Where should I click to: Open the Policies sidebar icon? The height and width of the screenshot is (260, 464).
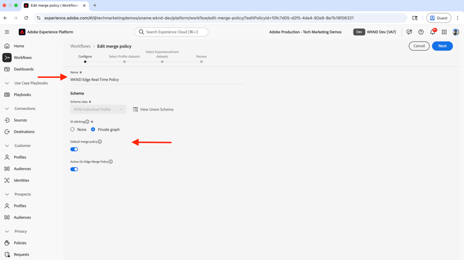[x=7, y=243]
